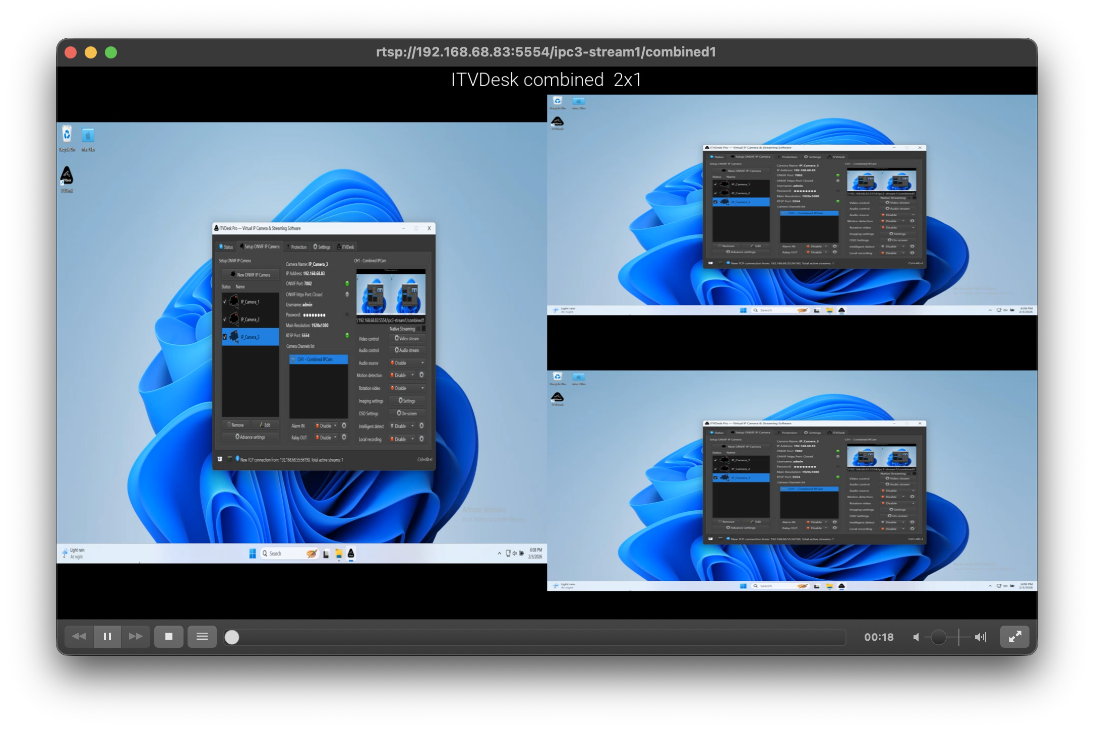This screenshot has height=730, width=1094.
Task: Click the VLC mute speaker icon
Action: (916, 637)
